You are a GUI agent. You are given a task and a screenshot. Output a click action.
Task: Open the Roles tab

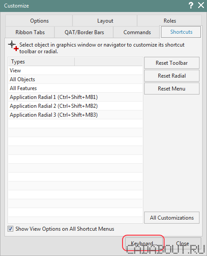[169, 21]
